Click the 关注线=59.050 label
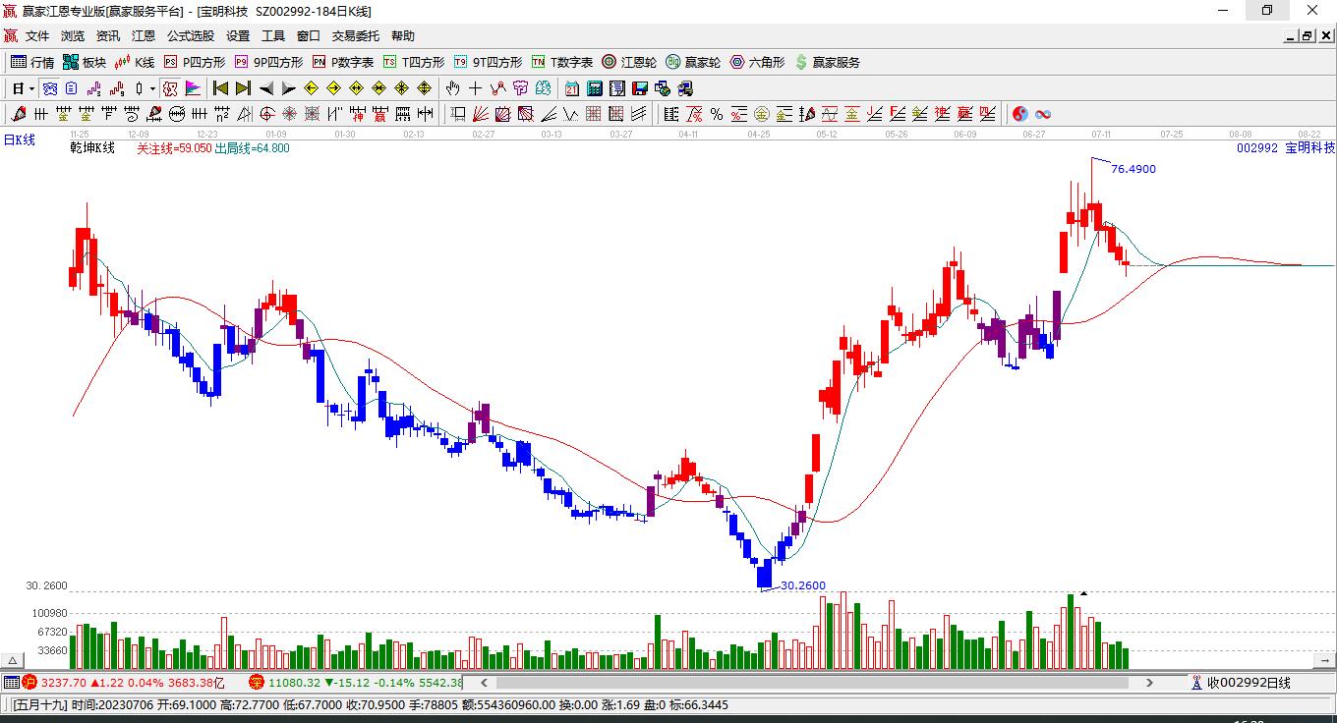The width and height of the screenshot is (1337, 723). (x=174, y=148)
